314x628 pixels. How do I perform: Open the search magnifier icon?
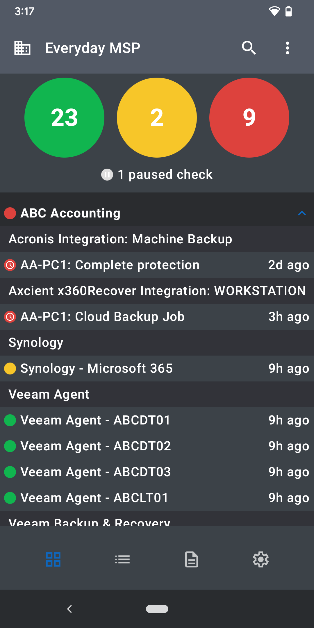coord(249,48)
